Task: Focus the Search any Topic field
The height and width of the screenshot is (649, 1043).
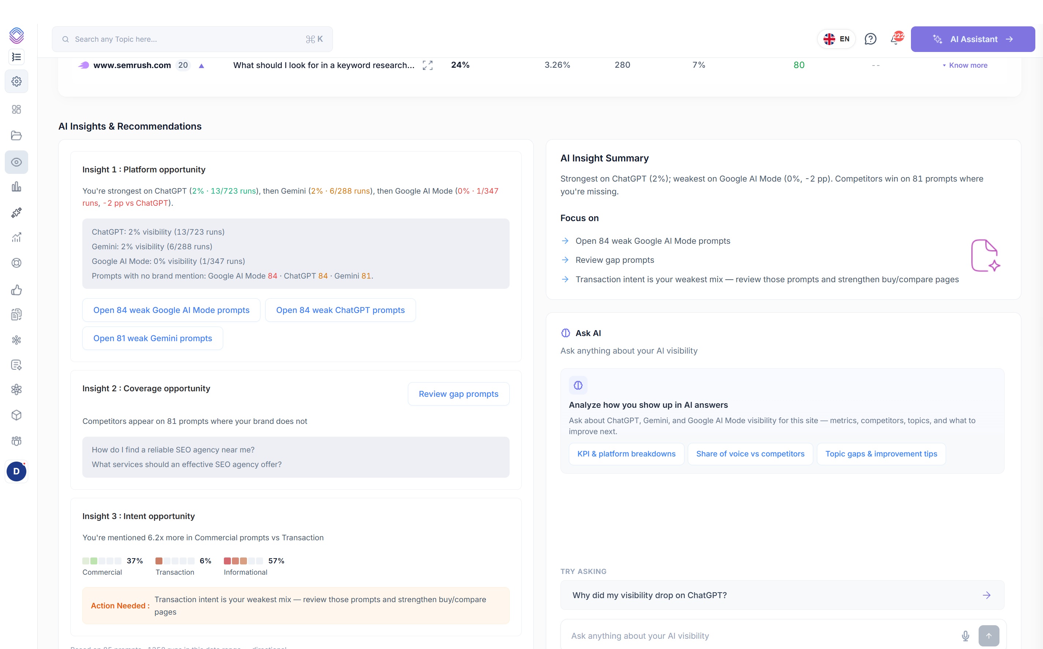Action: (x=192, y=39)
